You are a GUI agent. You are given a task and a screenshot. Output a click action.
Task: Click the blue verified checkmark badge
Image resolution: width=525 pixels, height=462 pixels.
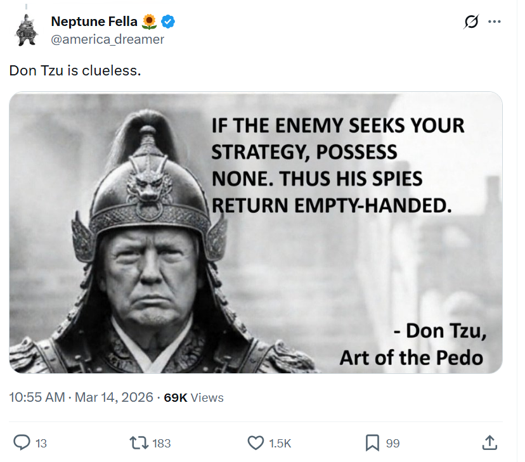(x=168, y=22)
